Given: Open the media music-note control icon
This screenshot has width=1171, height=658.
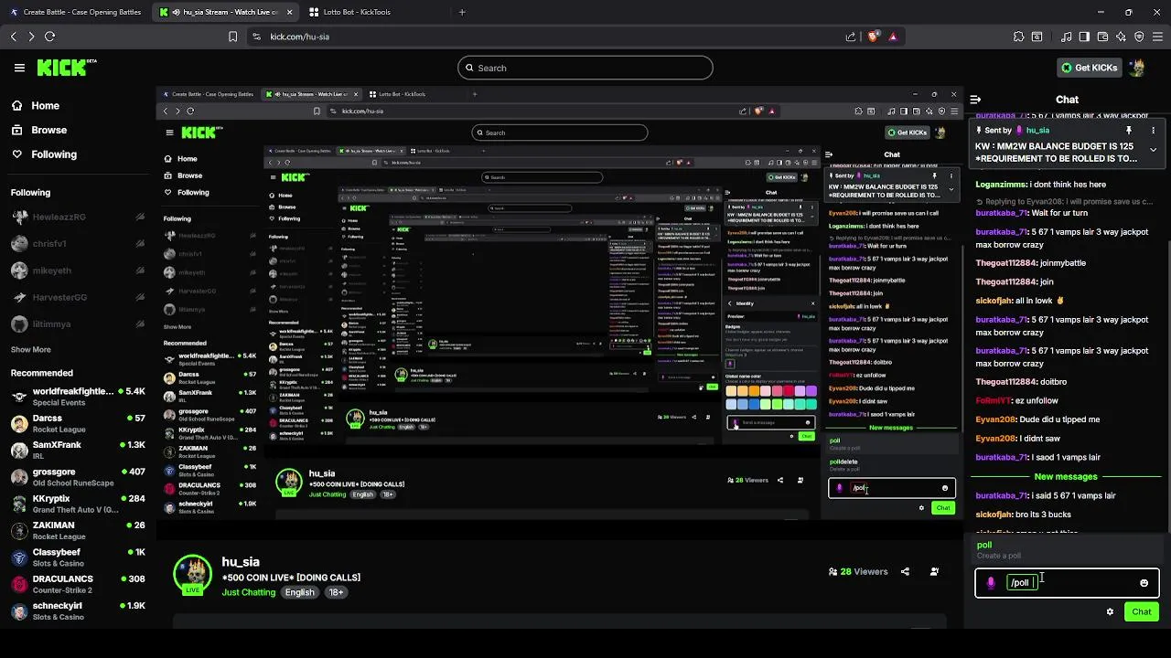Looking at the screenshot, I should (x=1067, y=37).
